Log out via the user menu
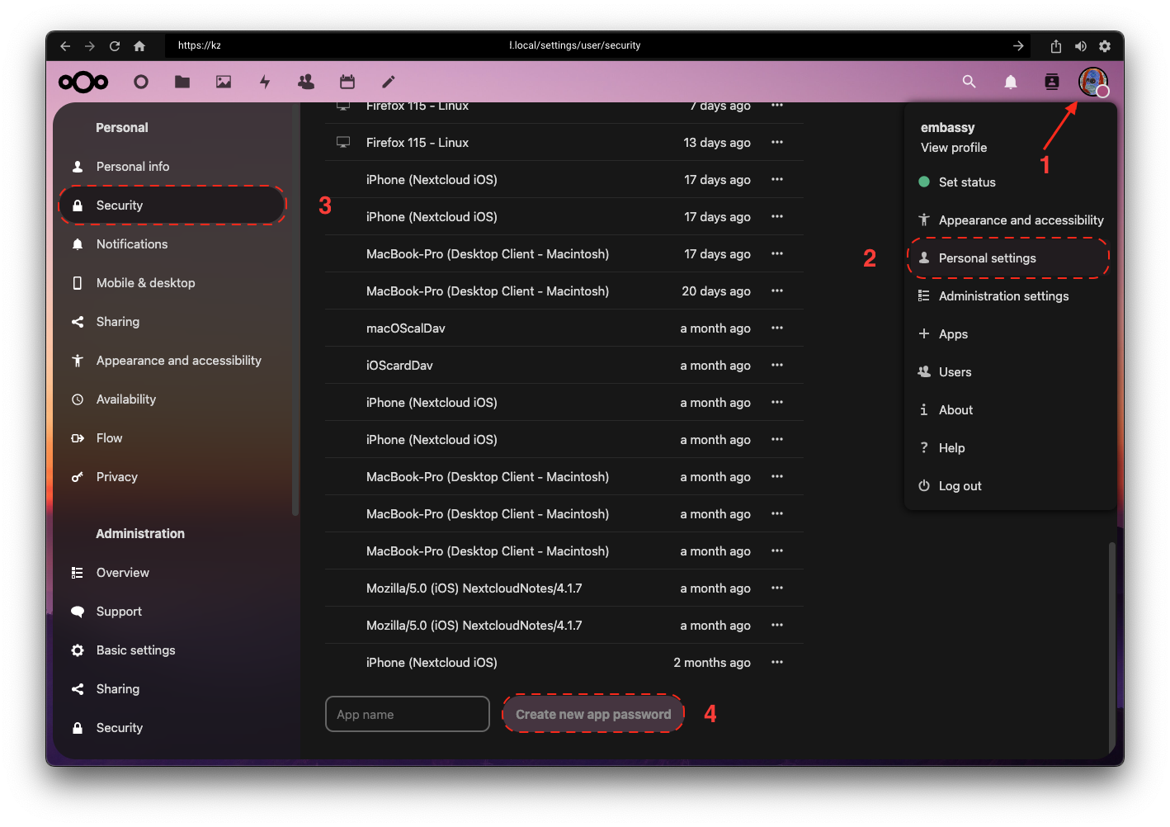 click(960, 485)
